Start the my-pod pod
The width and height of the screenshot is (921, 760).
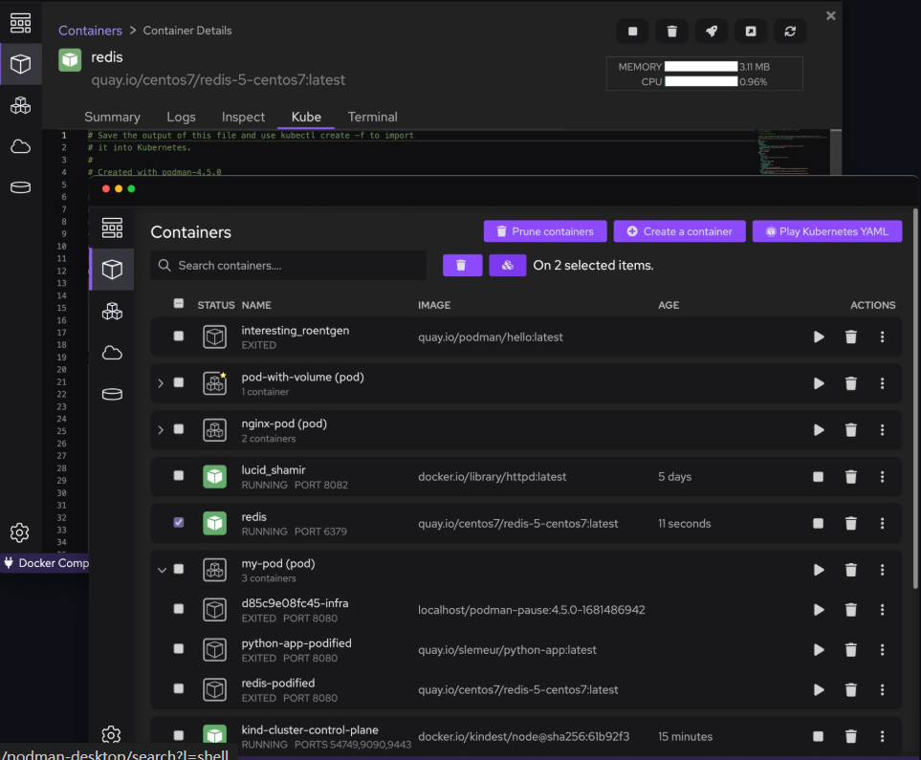click(819, 570)
